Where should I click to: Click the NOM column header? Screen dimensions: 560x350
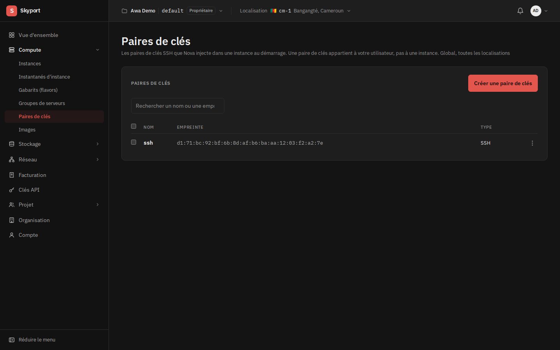[149, 127]
